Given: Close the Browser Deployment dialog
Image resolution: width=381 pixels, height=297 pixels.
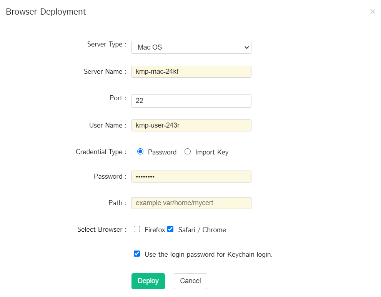Looking at the screenshot, I should tap(372, 12).
